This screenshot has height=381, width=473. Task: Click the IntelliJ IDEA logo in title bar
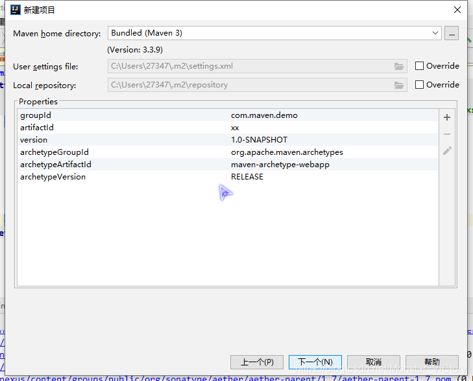pos(16,10)
